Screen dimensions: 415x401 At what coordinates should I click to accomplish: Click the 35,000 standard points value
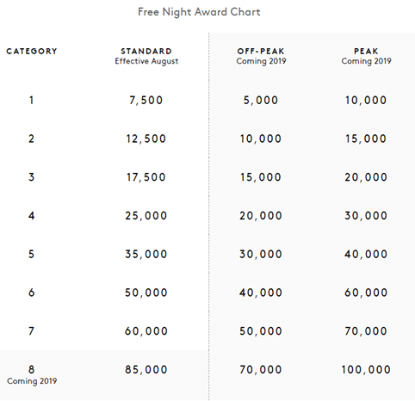pyautogui.click(x=146, y=254)
